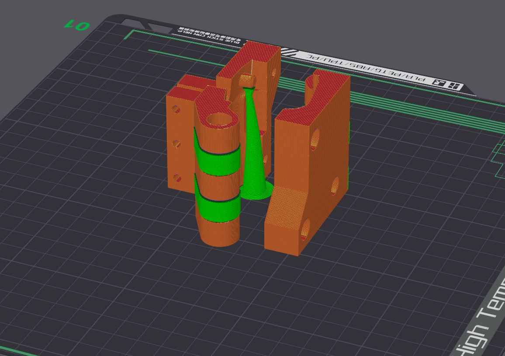
Task: Click the bottom screw hole on left block
Action: point(177,178)
